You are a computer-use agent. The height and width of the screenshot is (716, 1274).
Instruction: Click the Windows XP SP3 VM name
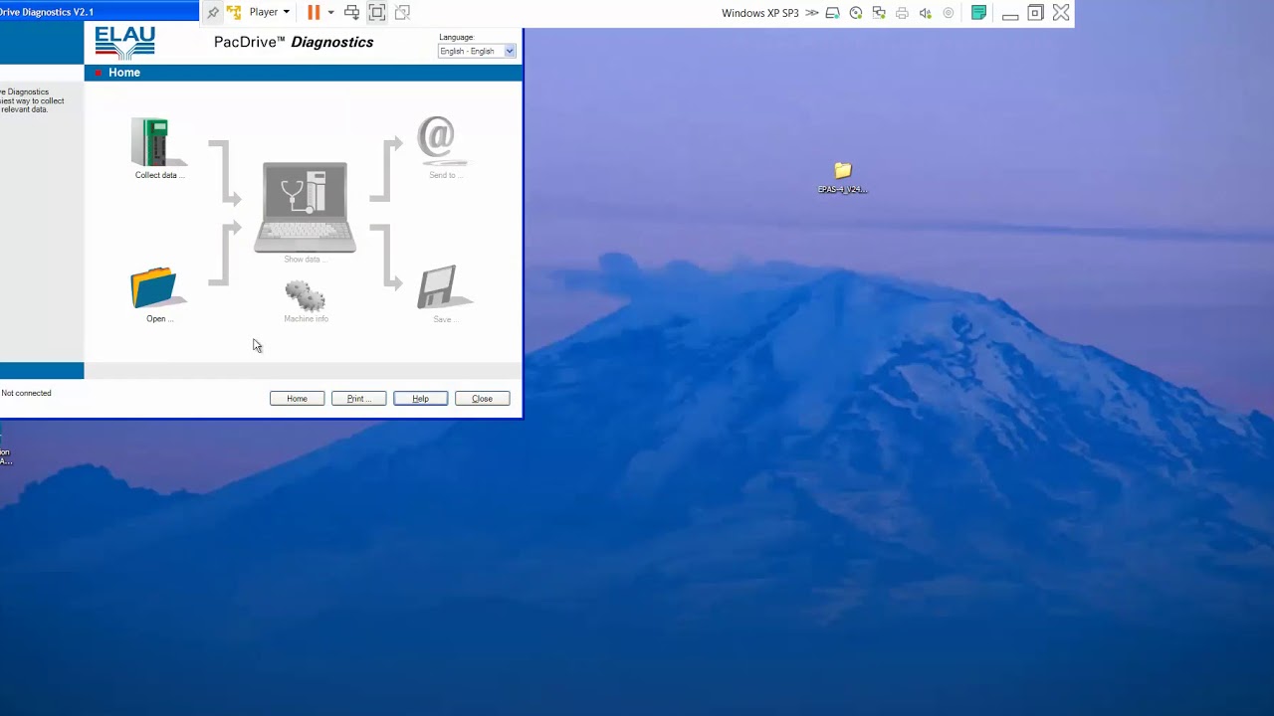coord(759,13)
